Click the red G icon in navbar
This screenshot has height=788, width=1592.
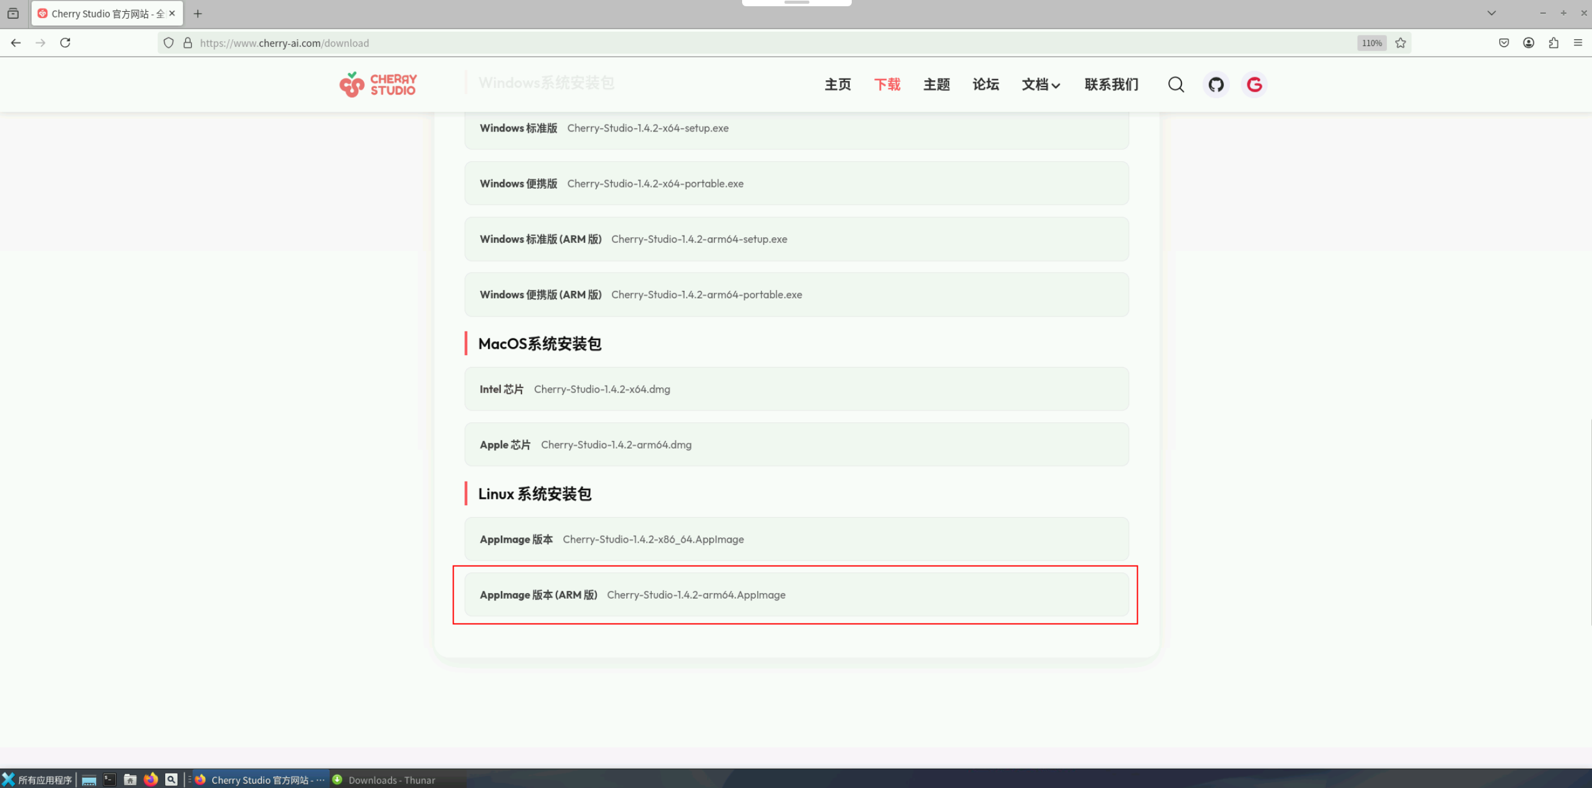pos(1254,85)
